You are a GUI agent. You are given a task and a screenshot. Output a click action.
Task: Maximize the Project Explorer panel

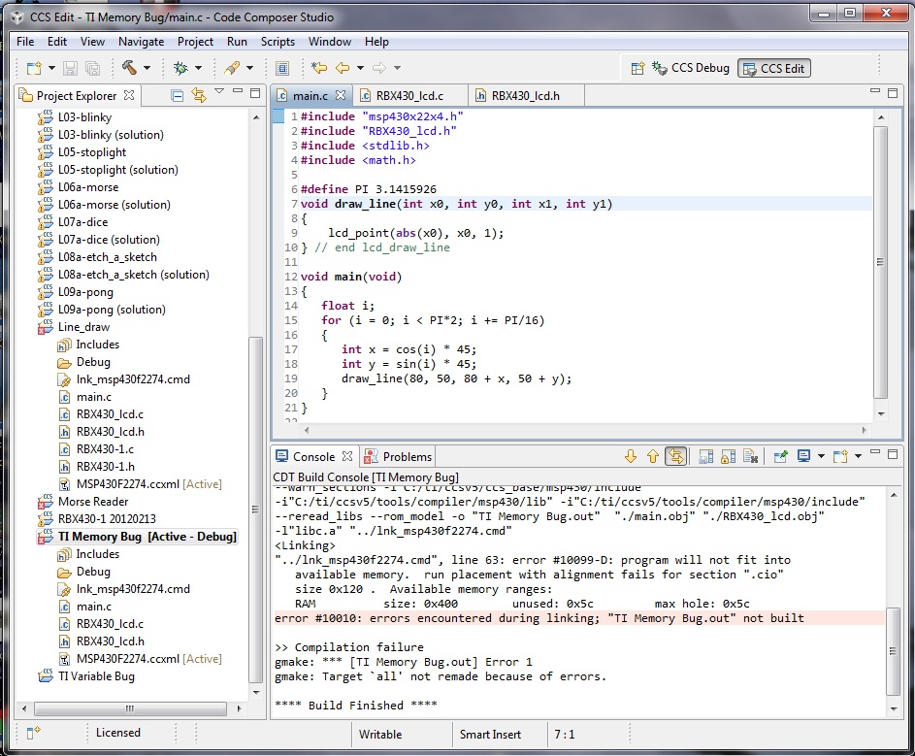(255, 93)
